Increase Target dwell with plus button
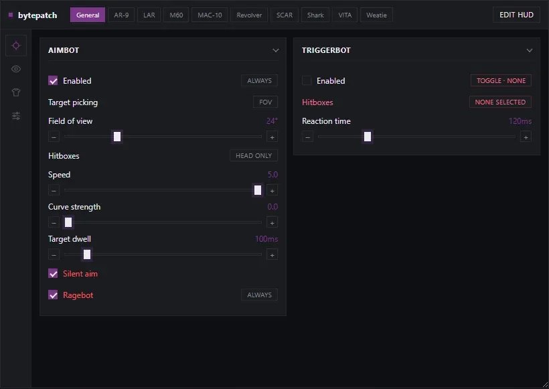The width and height of the screenshot is (549, 389). point(272,255)
